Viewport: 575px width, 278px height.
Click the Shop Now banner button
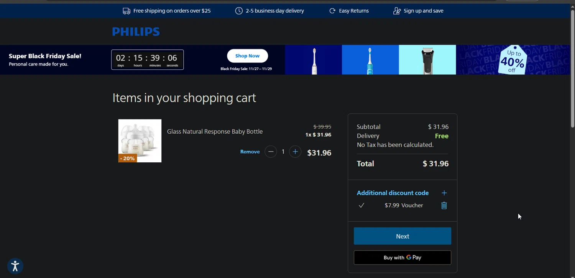coord(247,56)
